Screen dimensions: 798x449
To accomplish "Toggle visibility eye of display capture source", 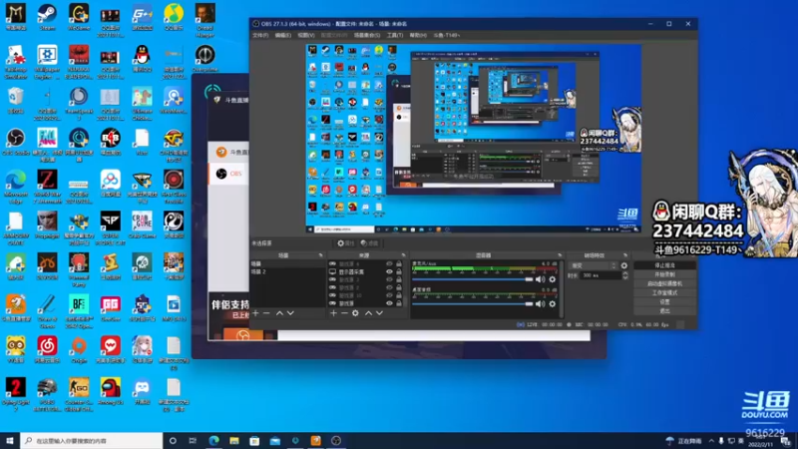I will tap(389, 271).
